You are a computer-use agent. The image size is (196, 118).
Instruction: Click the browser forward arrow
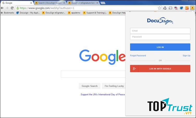pyautogui.click(x=7, y=8)
